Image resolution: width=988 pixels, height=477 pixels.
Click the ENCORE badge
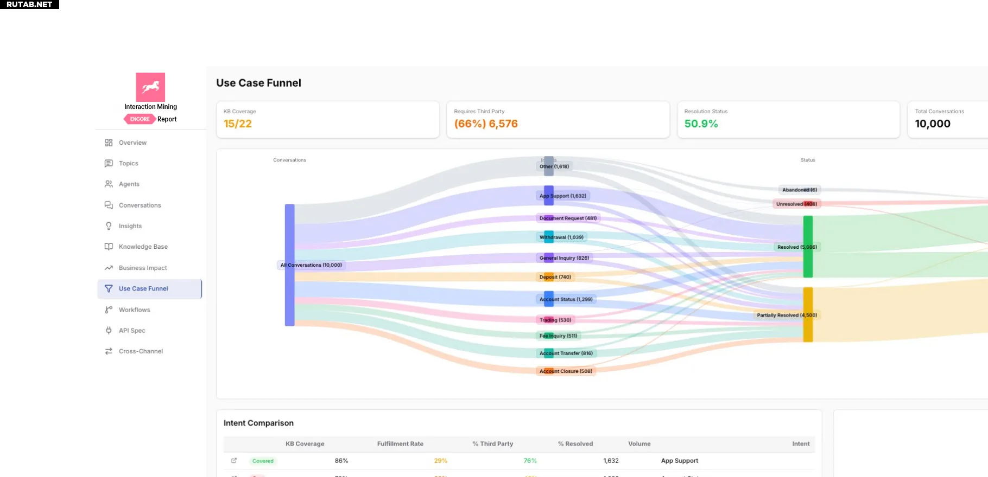(x=140, y=119)
